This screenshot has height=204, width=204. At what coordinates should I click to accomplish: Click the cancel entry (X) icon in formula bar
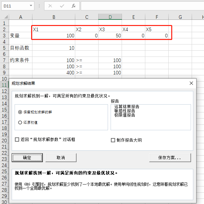[x=50, y=6]
